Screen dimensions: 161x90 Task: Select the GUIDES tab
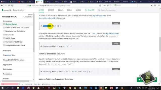[x=78, y=10]
